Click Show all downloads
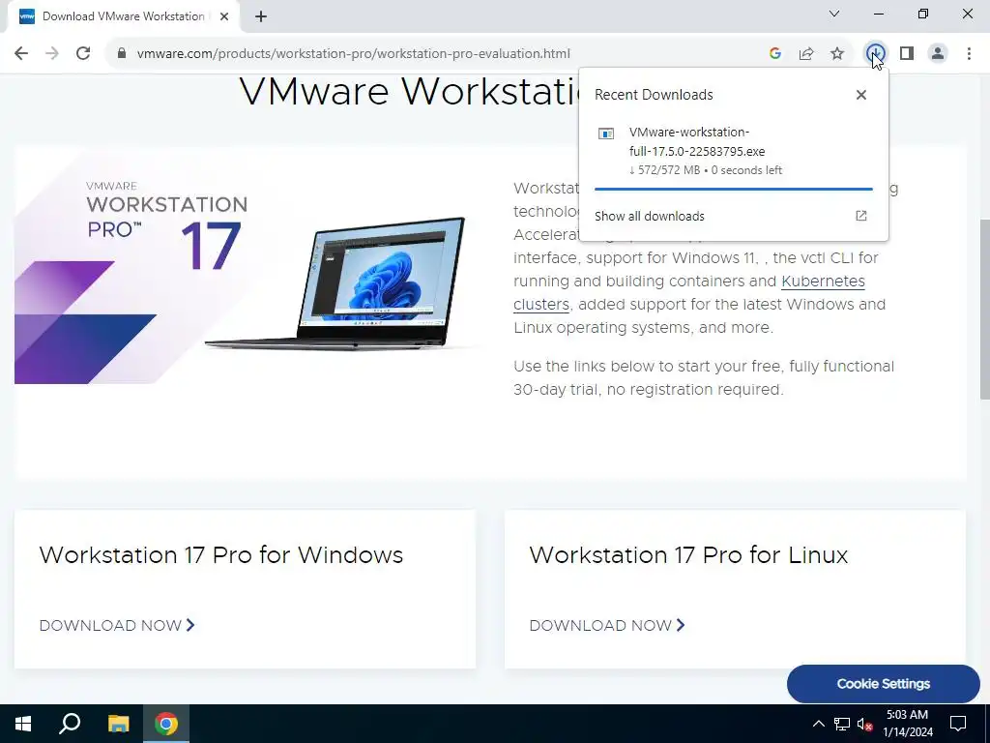 (649, 216)
